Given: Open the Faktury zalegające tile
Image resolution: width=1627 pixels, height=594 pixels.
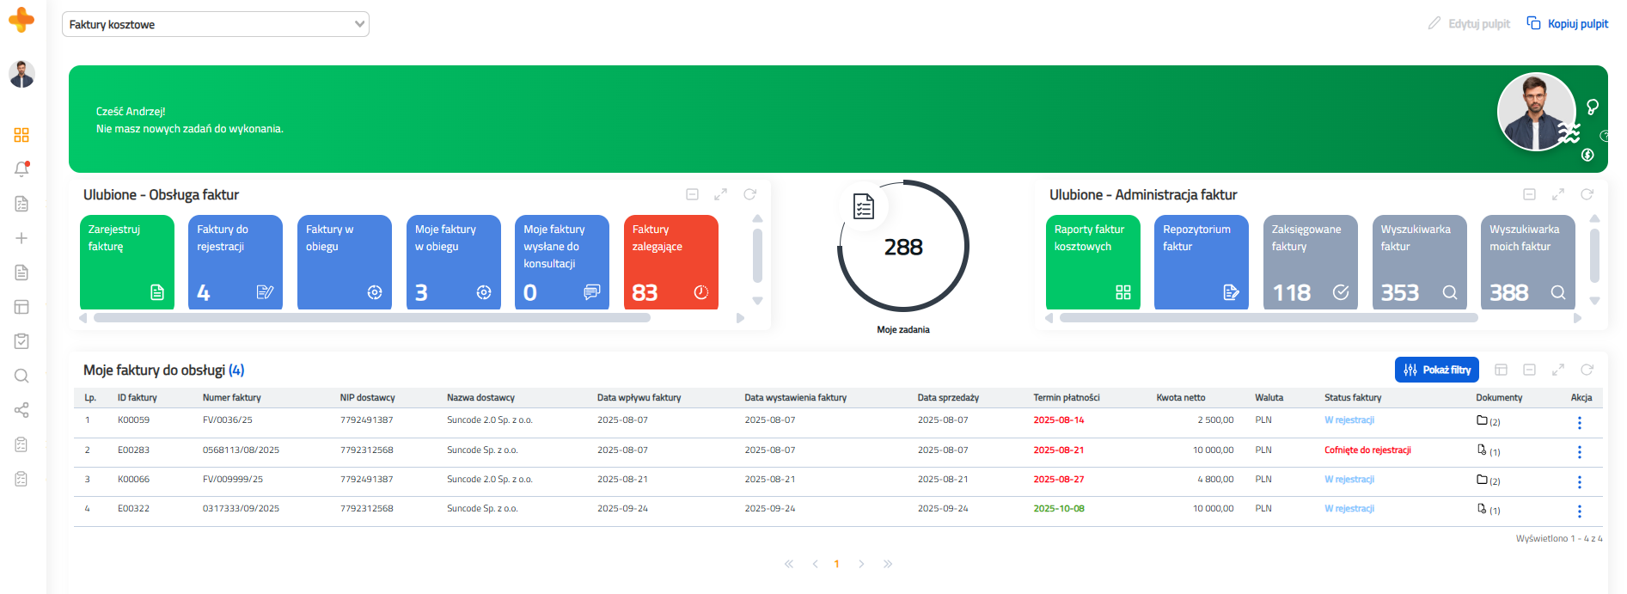Looking at the screenshot, I should [x=670, y=261].
